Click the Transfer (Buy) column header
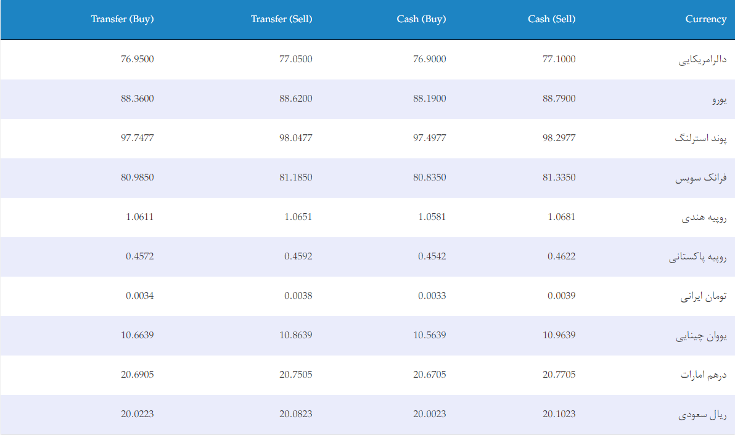 point(122,19)
